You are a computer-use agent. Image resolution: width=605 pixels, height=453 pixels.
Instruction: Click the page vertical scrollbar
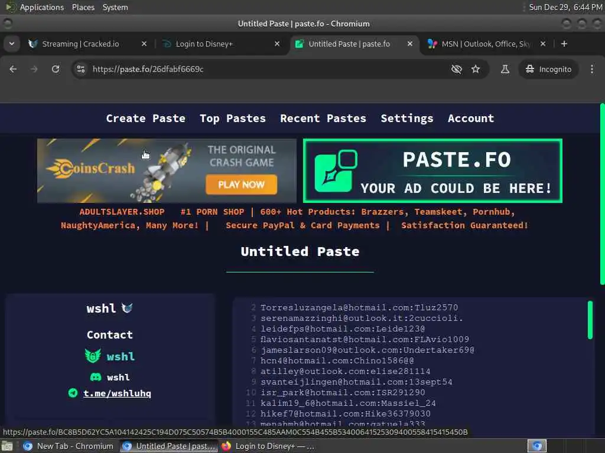tap(602, 194)
